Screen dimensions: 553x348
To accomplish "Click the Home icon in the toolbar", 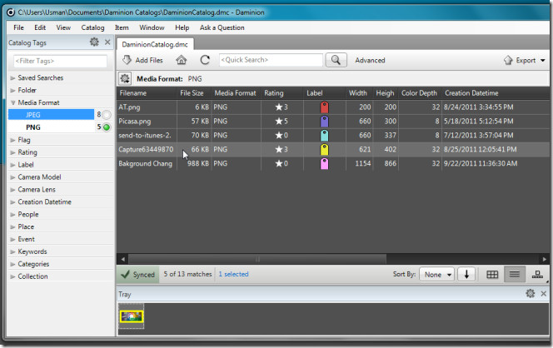I will tap(181, 60).
